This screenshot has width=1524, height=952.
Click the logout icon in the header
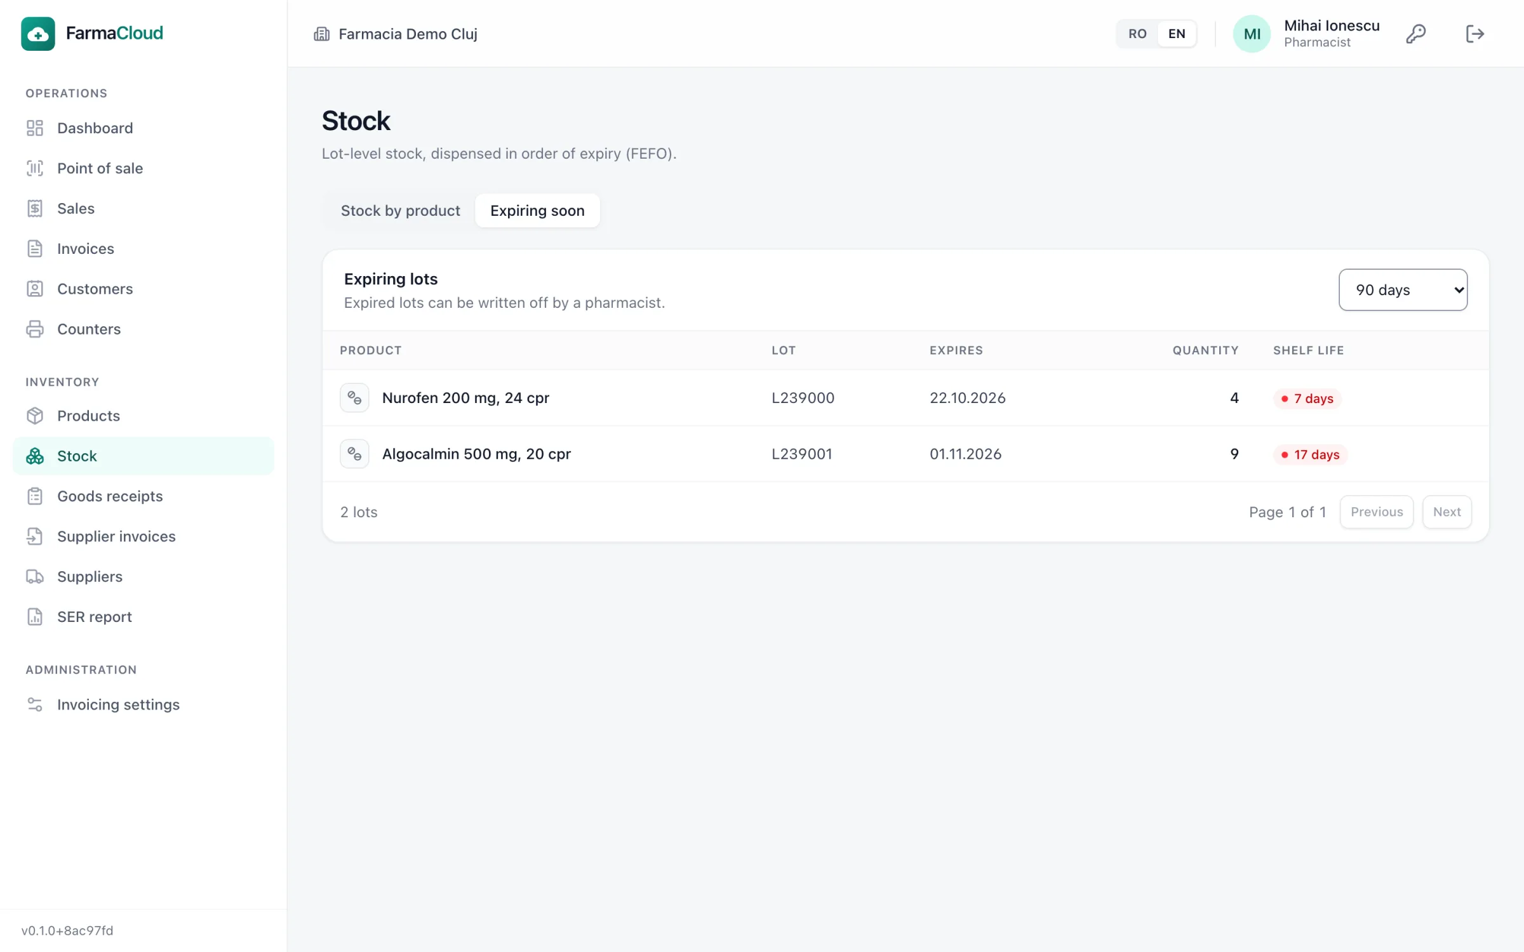click(x=1474, y=34)
